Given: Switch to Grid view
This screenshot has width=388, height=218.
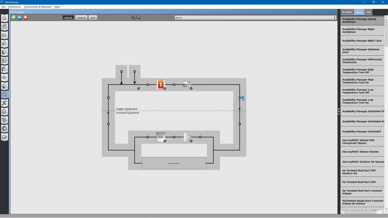Looking at the screenshot, I should [x=93, y=18].
